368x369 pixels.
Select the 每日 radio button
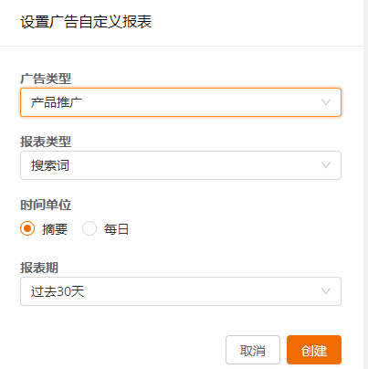89,228
